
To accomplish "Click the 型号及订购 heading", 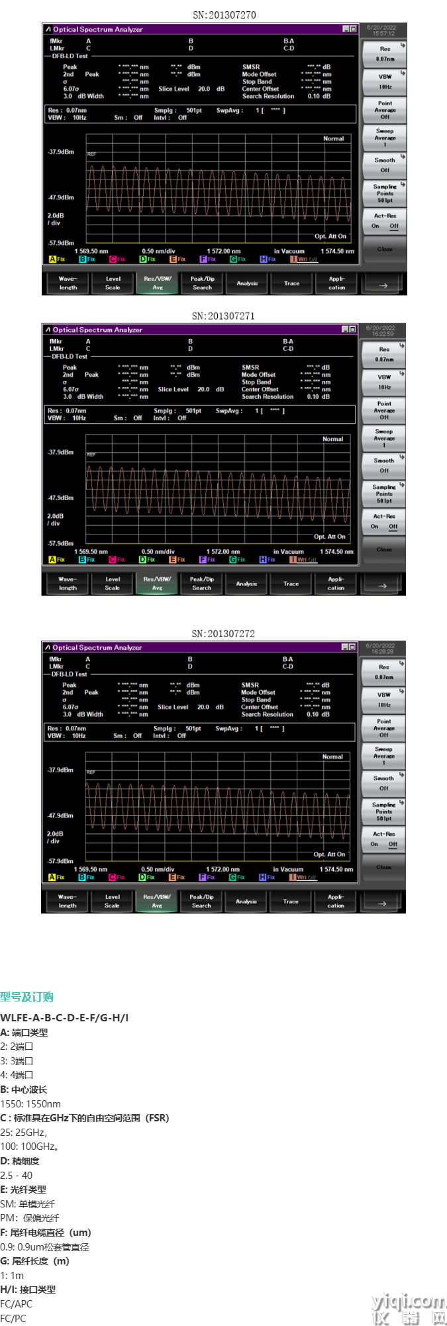I will (x=27, y=997).
